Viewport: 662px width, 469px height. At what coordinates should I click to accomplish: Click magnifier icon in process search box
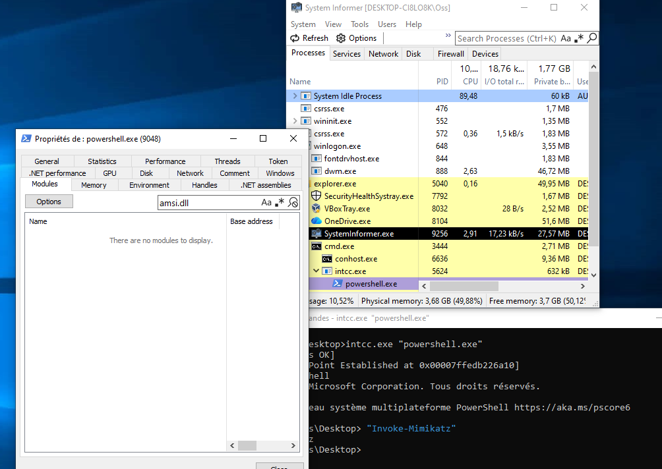point(592,38)
